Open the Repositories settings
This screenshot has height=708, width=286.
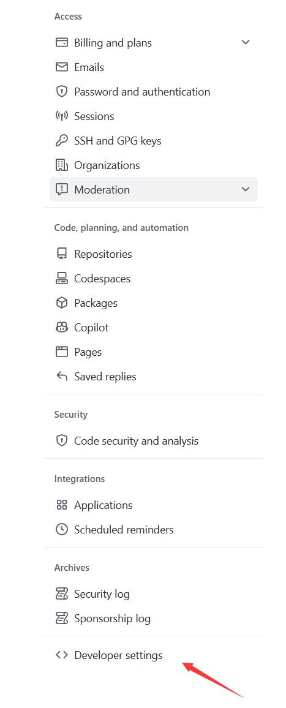(154, 254)
